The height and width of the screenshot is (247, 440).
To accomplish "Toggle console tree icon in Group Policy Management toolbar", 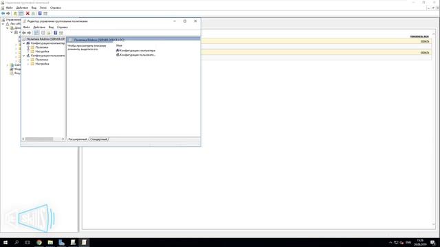I will 21,14.
